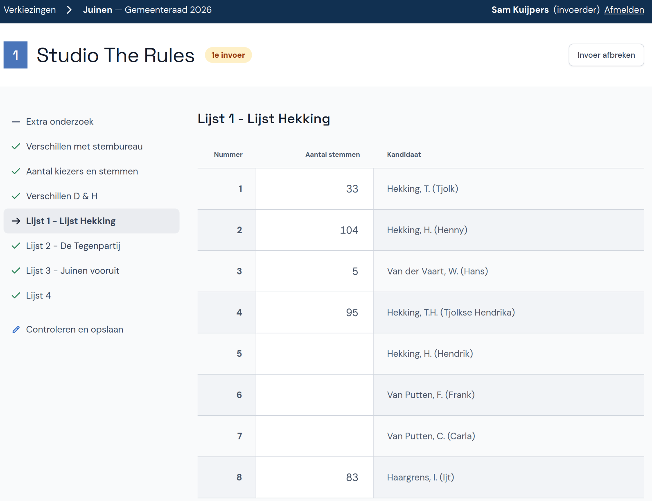The image size is (652, 501).
Task: Click the 104 votes field for Henny
Action: [314, 230]
